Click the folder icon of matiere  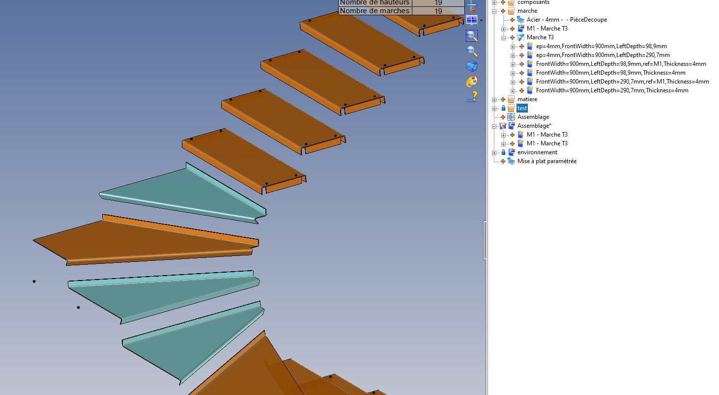pos(511,99)
